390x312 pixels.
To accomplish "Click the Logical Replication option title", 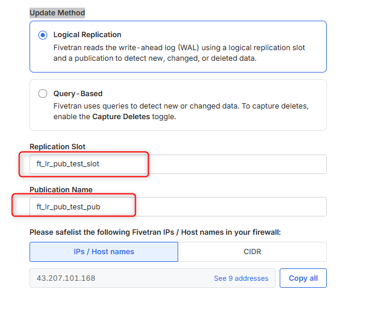I will point(87,35).
